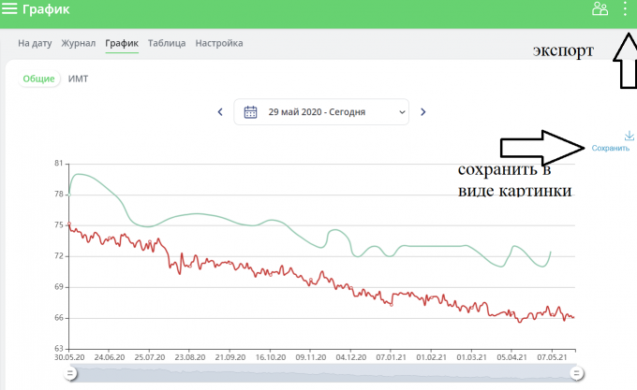Open the users/people icon in header
Screen dimensions: 637x390
pos(600,9)
